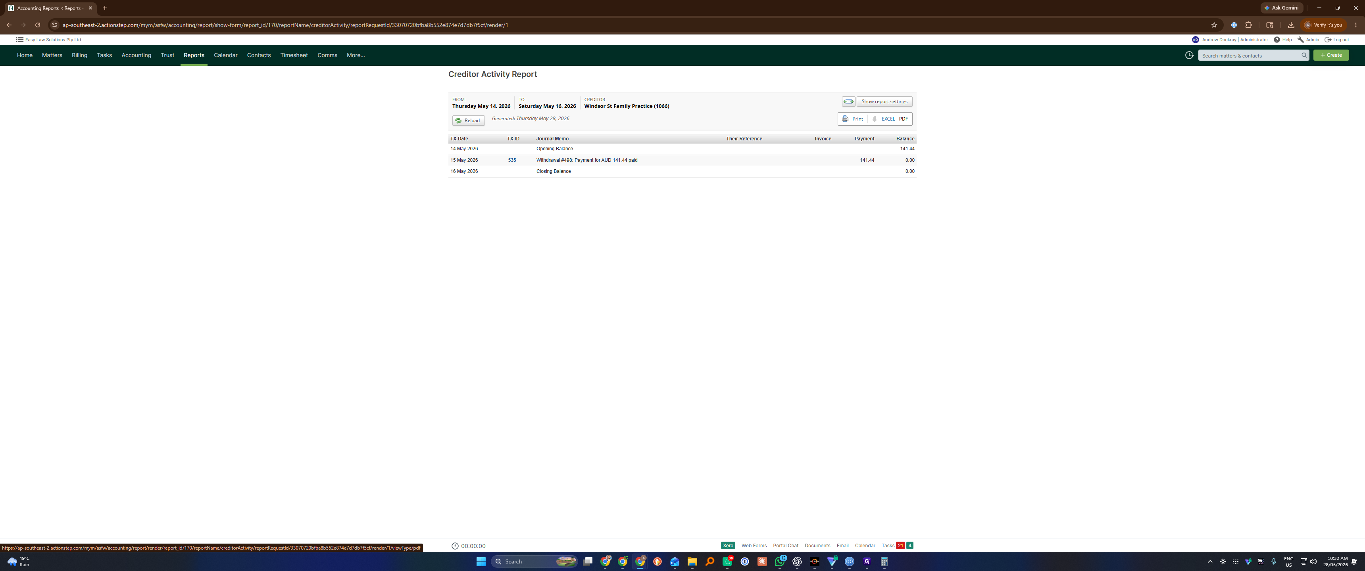Open WhatsApp from the taskbar

tap(779, 561)
